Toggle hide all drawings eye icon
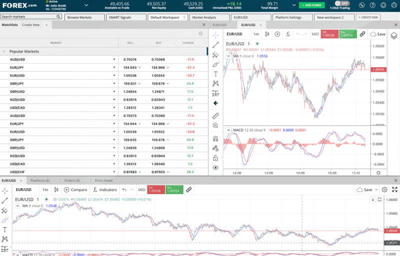Screen dimensions: 400x256 point(215,168)
